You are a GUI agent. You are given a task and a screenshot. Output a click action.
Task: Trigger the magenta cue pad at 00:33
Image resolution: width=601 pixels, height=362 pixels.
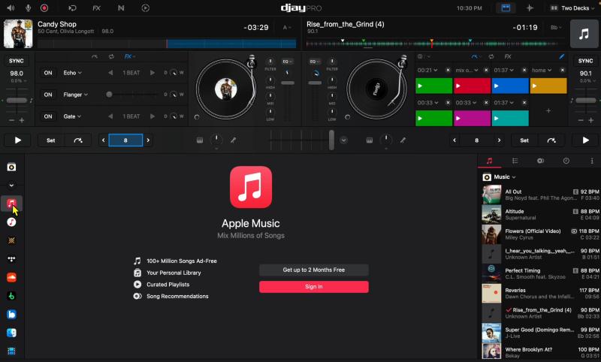point(472,119)
